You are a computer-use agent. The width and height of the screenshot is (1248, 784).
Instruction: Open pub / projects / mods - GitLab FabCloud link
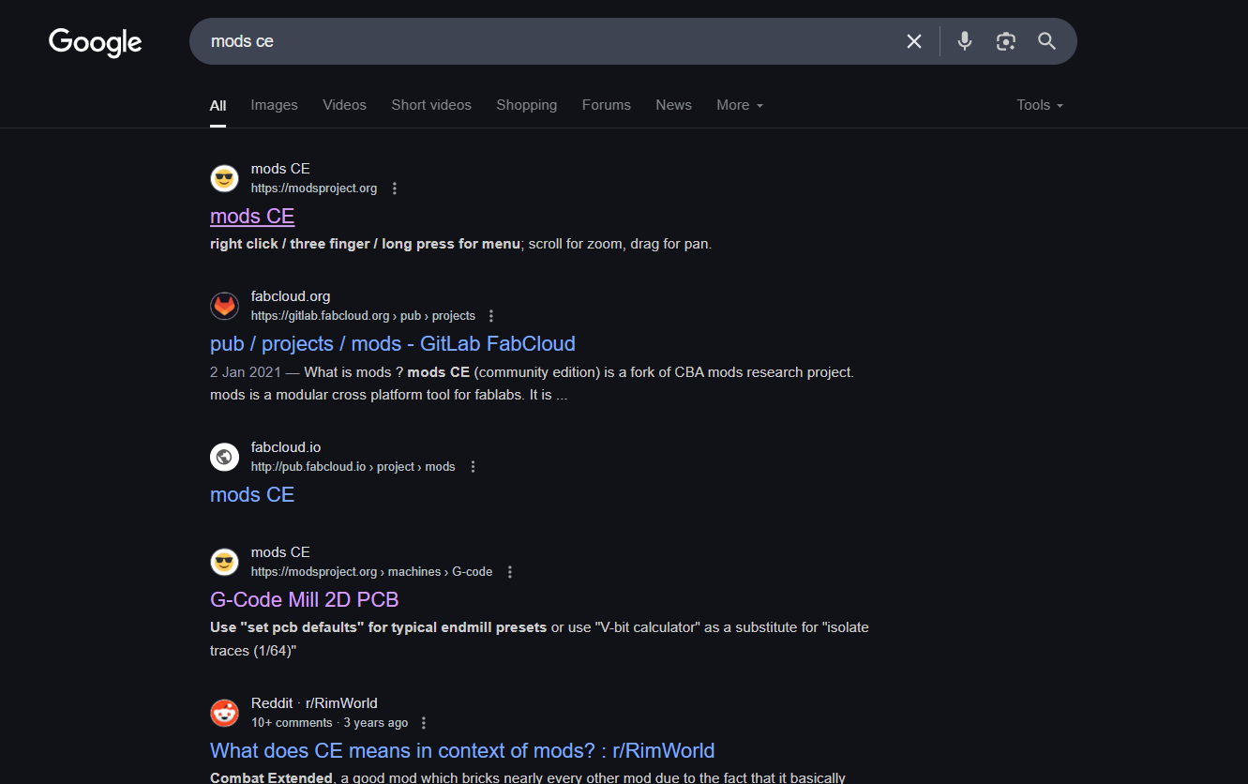pos(393,344)
